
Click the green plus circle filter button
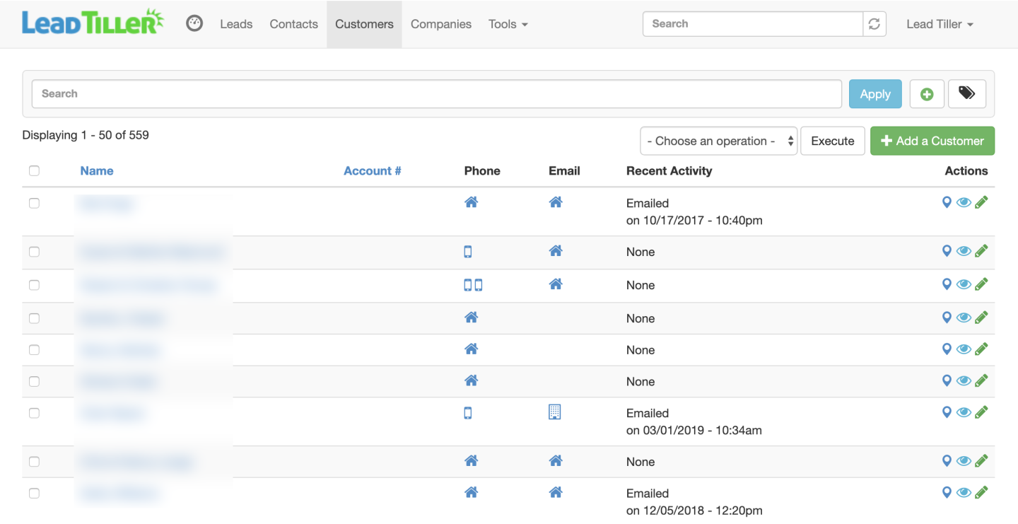[x=926, y=94]
